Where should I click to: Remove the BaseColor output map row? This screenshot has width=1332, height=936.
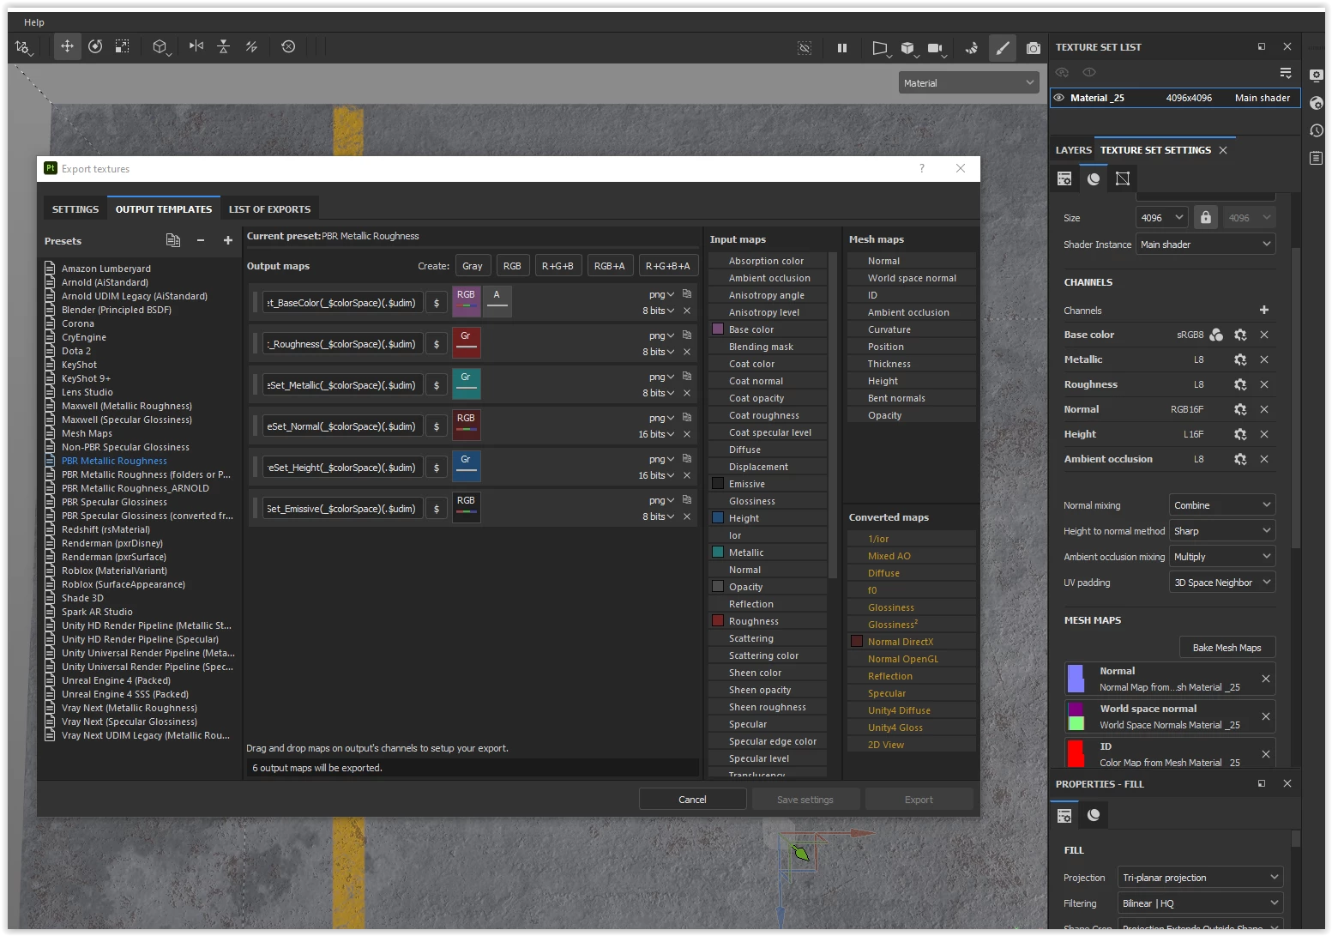click(x=687, y=311)
